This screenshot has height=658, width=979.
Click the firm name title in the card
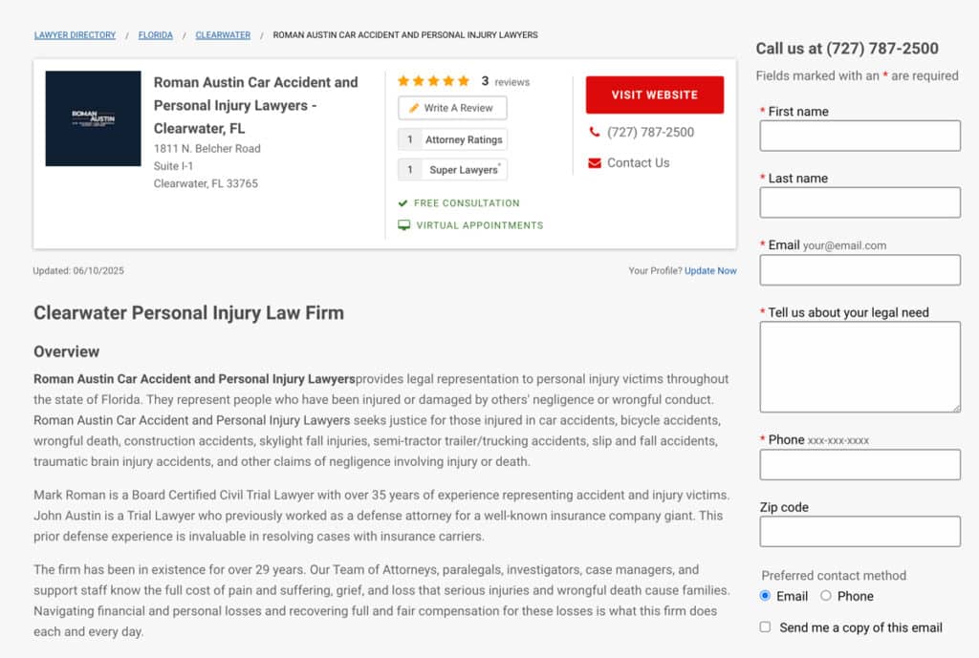[256, 105]
